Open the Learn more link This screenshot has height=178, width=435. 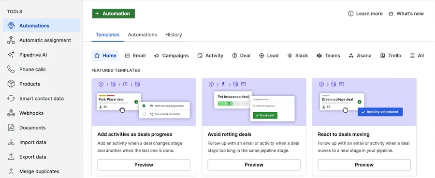click(365, 14)
